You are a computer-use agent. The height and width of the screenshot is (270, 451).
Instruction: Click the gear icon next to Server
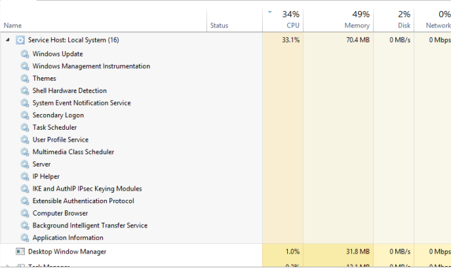(x=25, y=164)
